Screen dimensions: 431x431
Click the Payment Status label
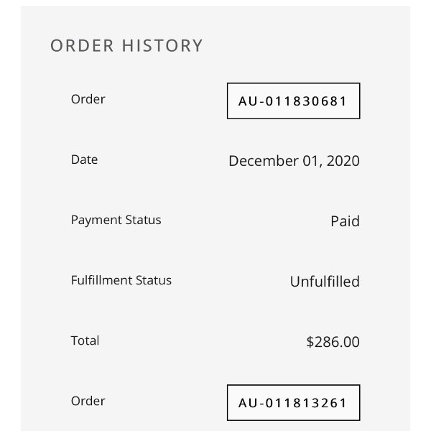tap(116, 220)
